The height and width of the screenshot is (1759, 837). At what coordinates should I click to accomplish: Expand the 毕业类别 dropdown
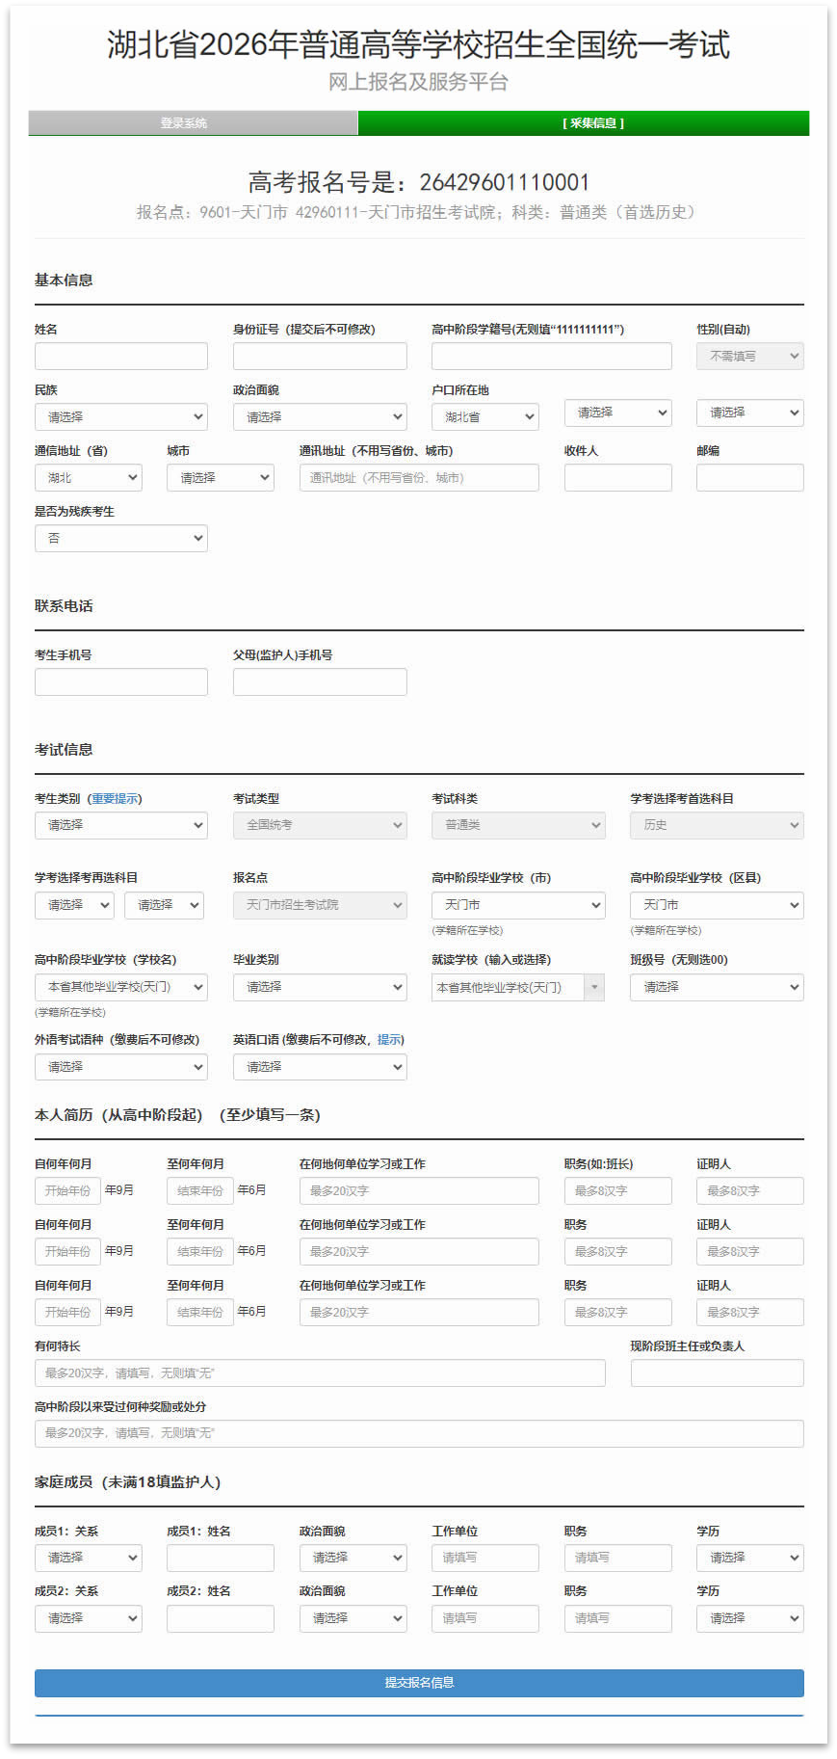319,988
